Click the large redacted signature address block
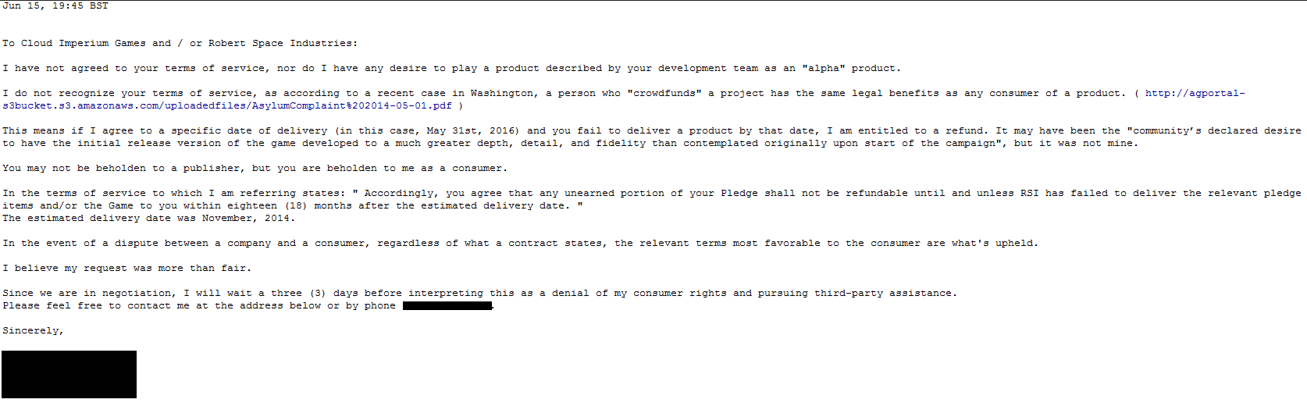 [x=69, y=374]
